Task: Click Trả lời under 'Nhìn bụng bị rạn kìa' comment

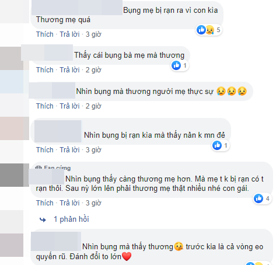Action: click(x=69, y=150)
